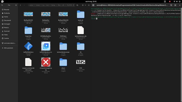Open the terminal hamburger menu
Viewport: 182px width, 102px height.
tap(175, 5)
